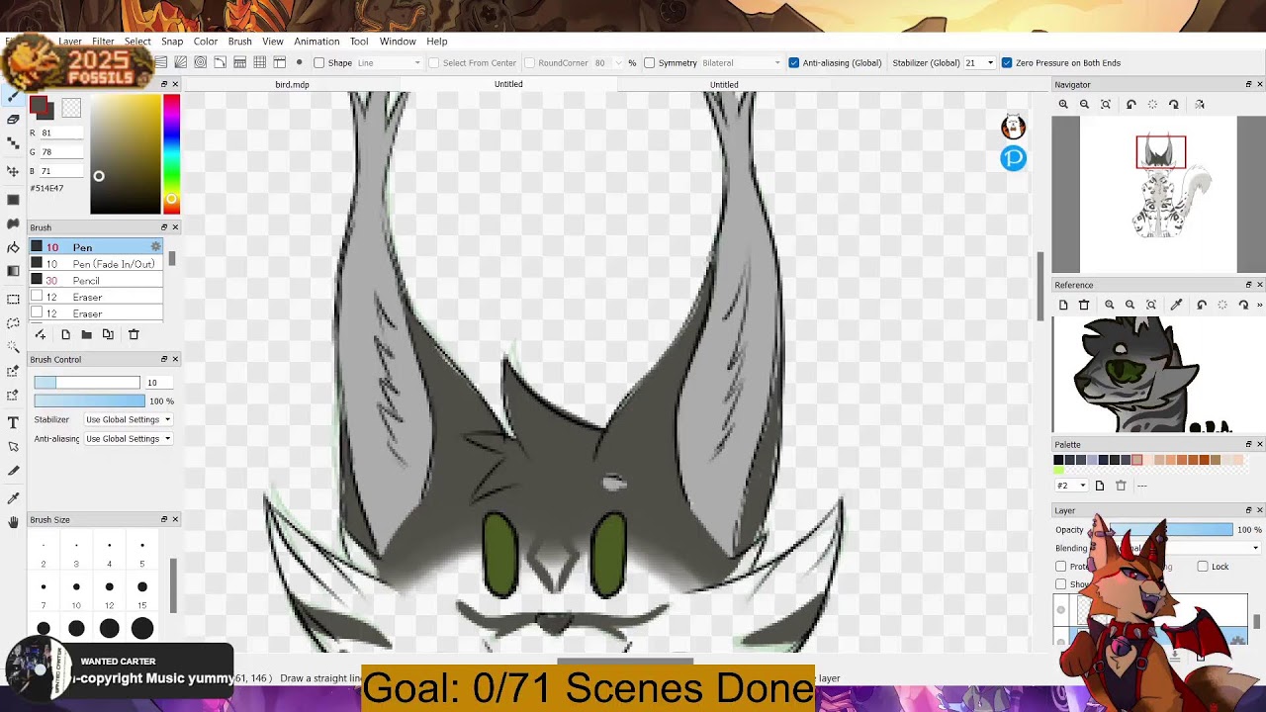Open the RoundCorner value dropdown
Viewport: 1266px width, 712px height.
point(620,63)
